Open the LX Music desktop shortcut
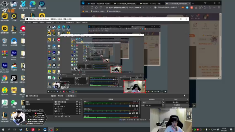 4,104
